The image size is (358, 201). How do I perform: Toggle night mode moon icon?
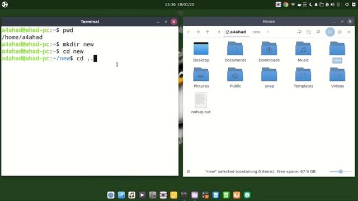[x=311, y=4]
